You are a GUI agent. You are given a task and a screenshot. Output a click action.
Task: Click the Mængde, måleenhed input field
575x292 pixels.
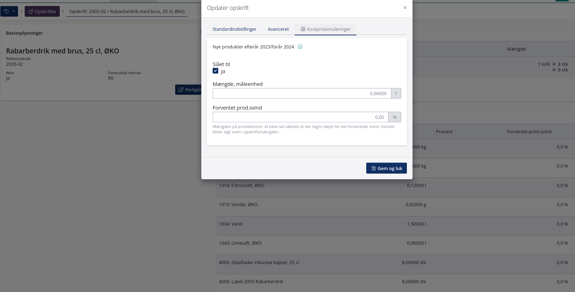click(x=302, y=93)
